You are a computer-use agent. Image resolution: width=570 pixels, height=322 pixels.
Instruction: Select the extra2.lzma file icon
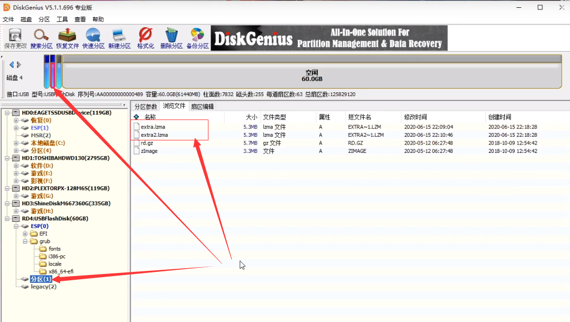click(137, 135)
